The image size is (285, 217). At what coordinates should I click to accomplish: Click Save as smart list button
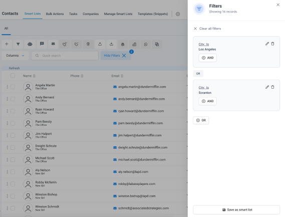point(236,209)
